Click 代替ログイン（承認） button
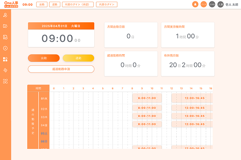241x160 pixels. click(78, 4)
